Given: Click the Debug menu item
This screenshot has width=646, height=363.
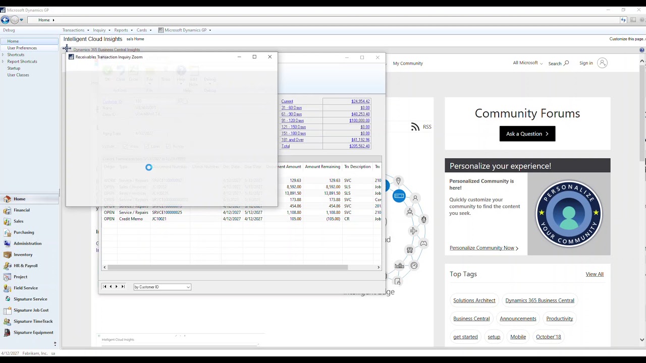Looking at the screenshot, I should 9,30.
